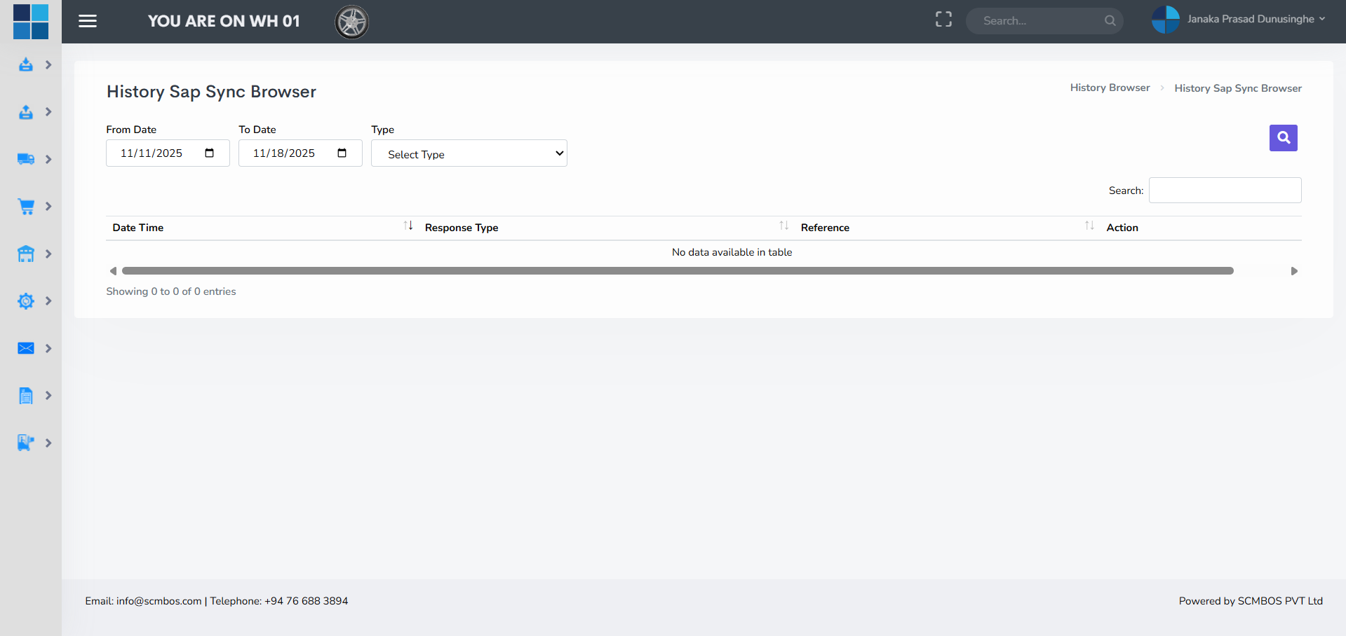Screen dimensions: 1346x636
Task: Click the inbound tray sidebar icon
Action: click(x=26, y=65)
